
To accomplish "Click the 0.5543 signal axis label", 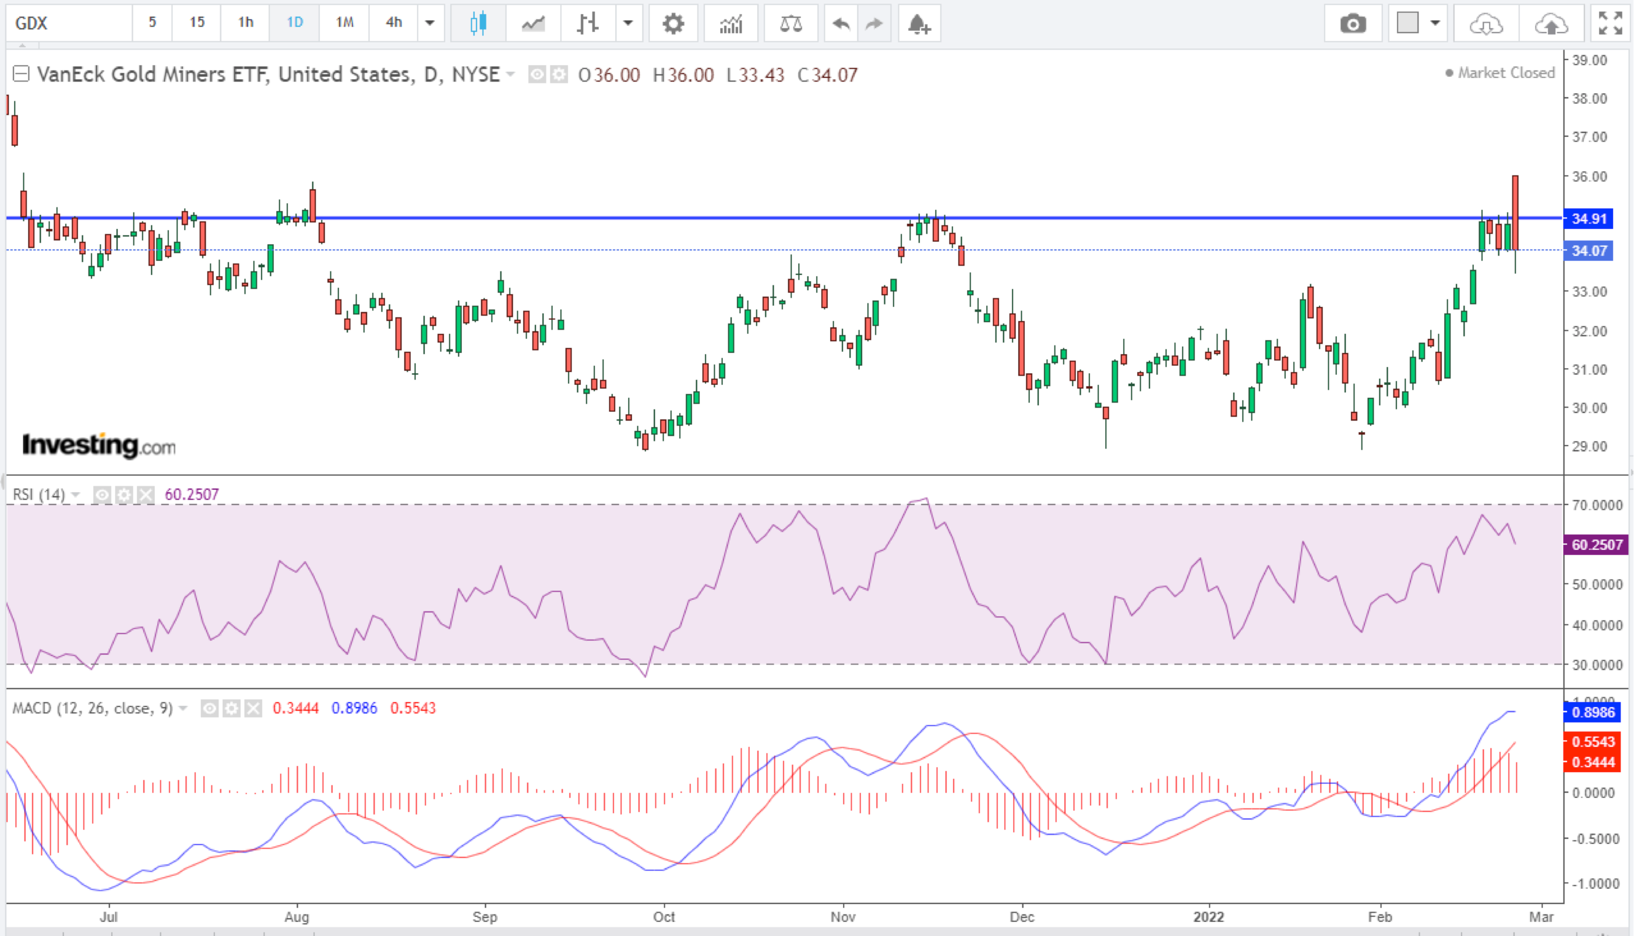I will (1592, 742).
